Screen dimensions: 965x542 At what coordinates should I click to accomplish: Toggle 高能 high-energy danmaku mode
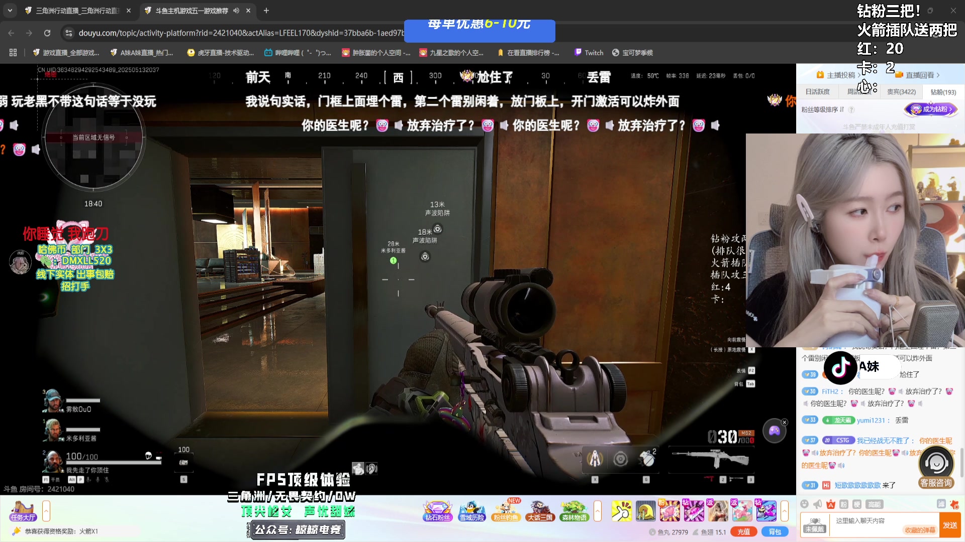[x=874, y=504]
